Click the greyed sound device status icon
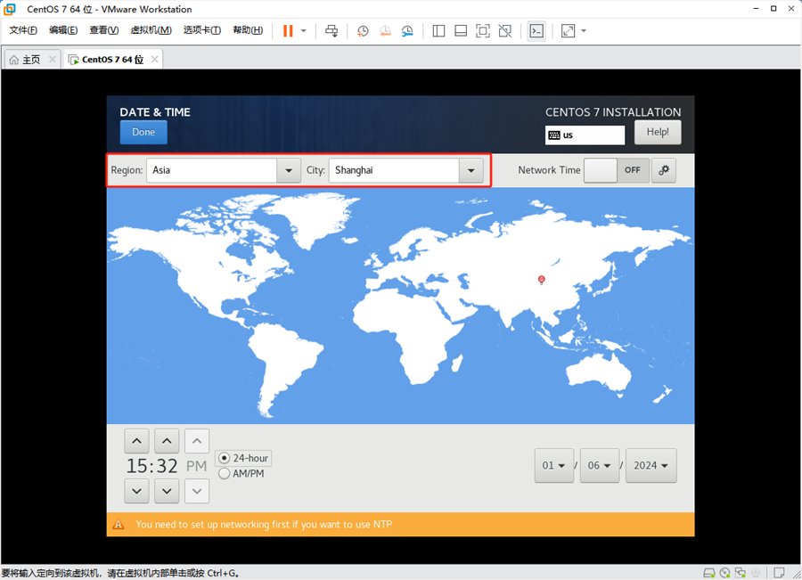 pyautogui.click(x=756, y=573)
